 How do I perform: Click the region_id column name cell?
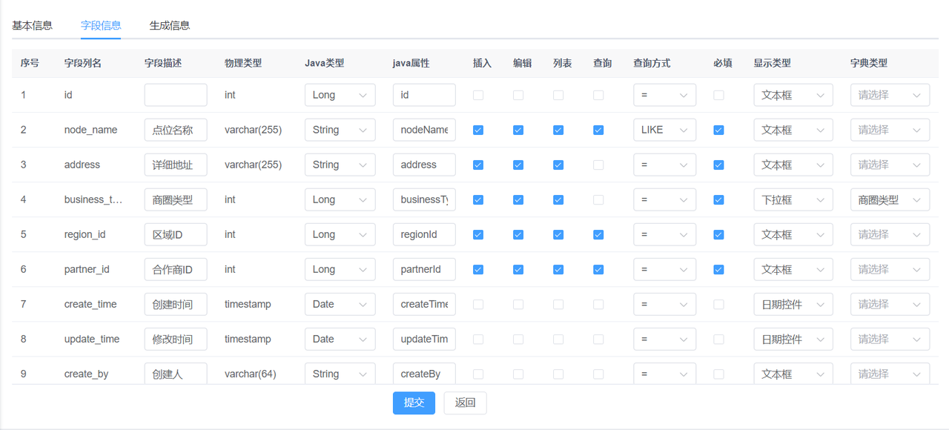85,234
